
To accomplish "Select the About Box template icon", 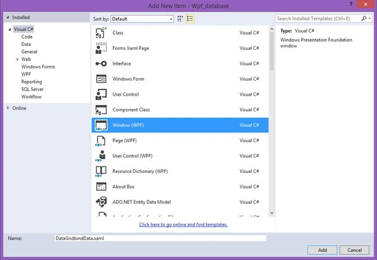I will coord(101,187).
